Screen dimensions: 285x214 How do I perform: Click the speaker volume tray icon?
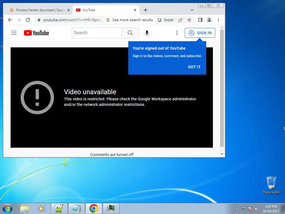point(257,209)
